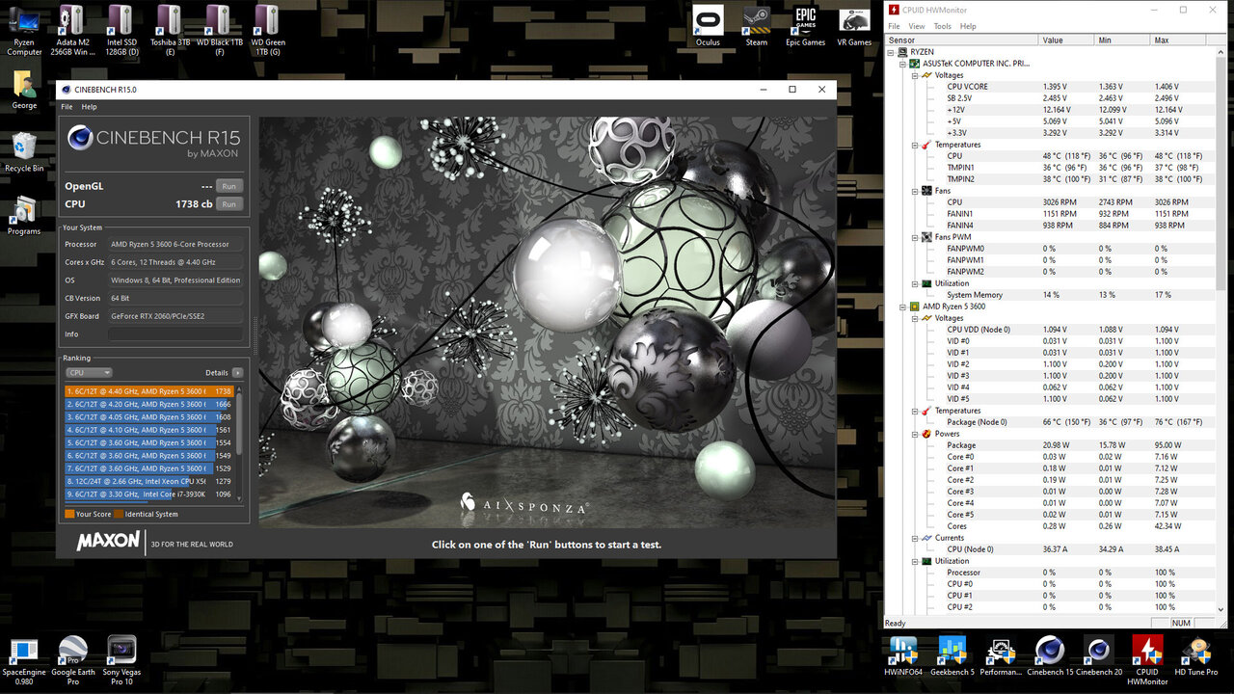Collapse the RYZEN root node in HWMonitor
Image resolution: width=1234 pixels, height=694 pixels.
pyautogui.click(x=892, y=52)
